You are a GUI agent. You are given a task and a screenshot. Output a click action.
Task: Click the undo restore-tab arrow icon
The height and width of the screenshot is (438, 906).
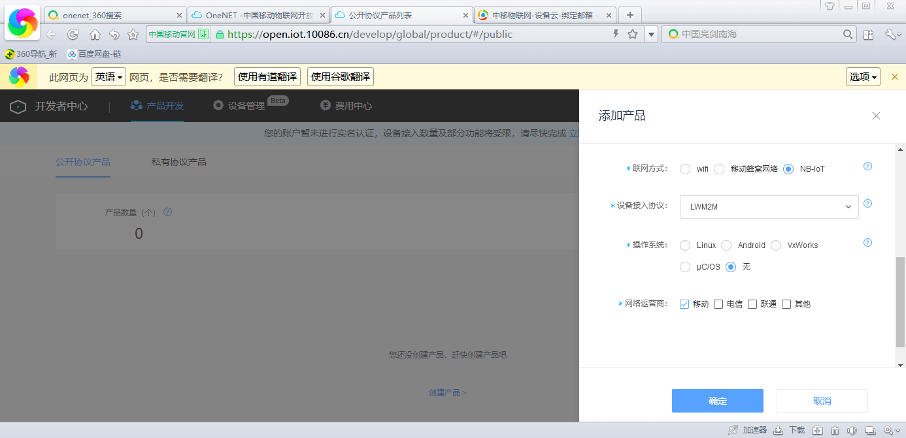[114, 35]
